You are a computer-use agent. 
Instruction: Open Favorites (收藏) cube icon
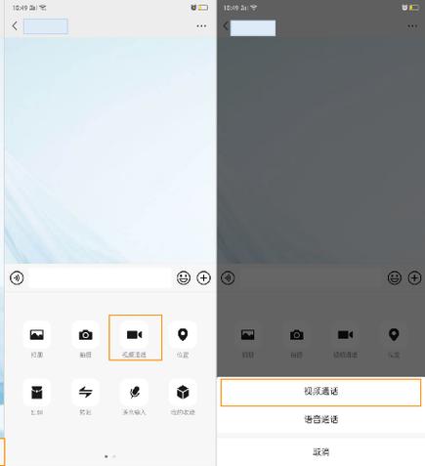[x=183, y=392]
